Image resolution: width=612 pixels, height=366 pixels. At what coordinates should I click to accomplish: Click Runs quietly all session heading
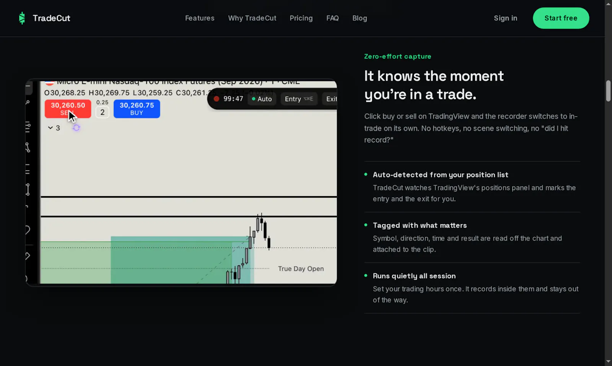(414, 276)
